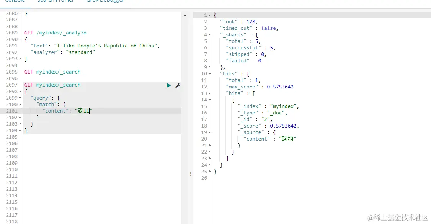Click the "took" : 128 response line
431x224 pixels.
[x=238, y=22]
